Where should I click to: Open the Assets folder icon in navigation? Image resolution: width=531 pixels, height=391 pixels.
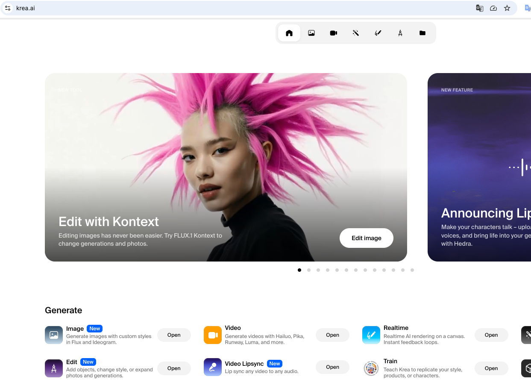[422, 33]
